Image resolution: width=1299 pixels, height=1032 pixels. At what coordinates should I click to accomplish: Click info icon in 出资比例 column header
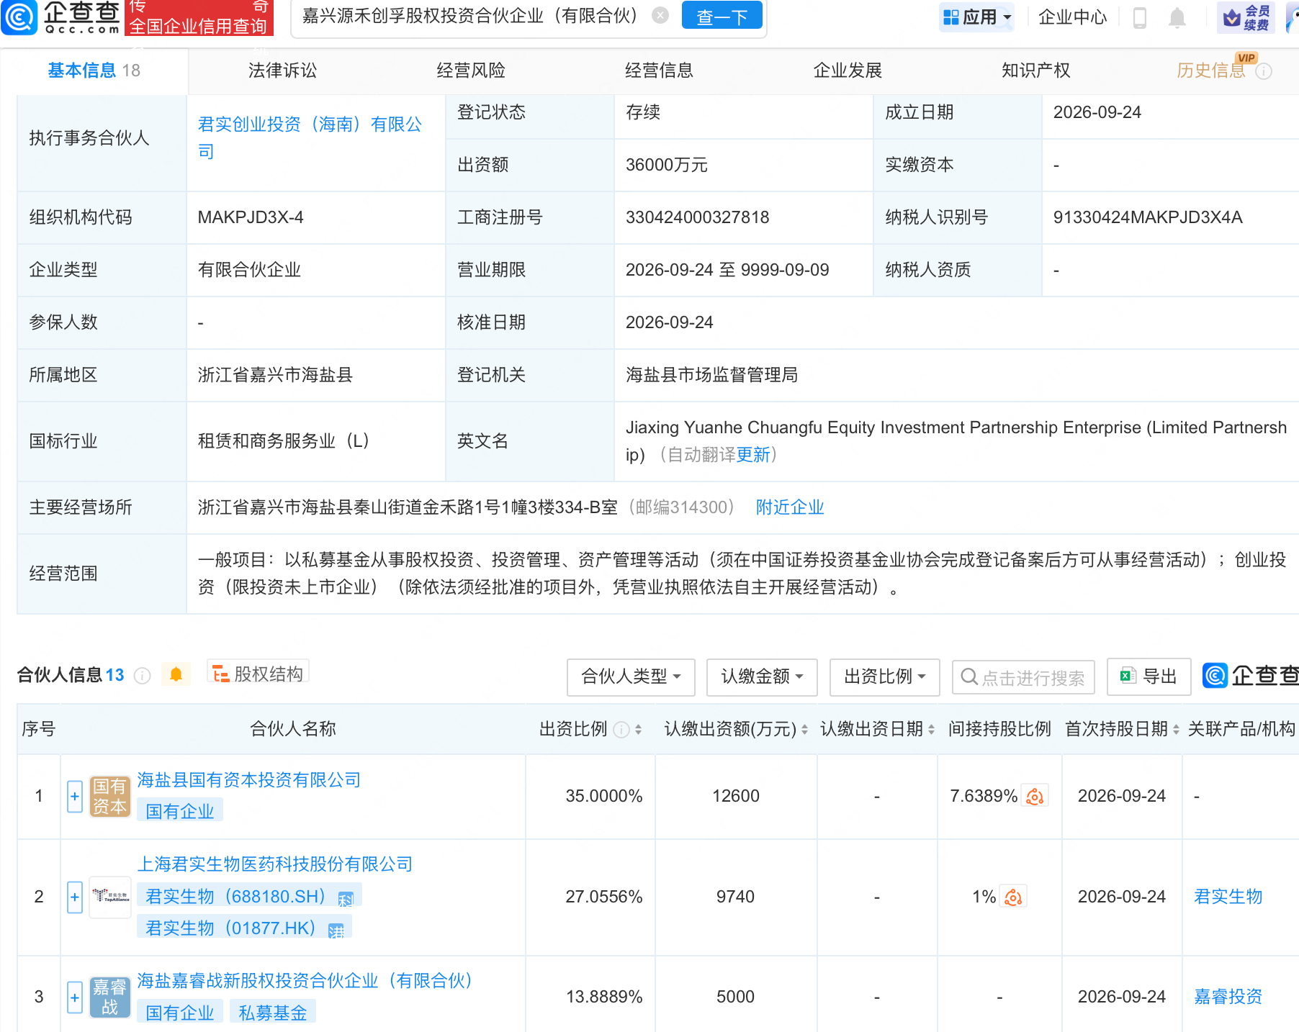click(x=621, y=730)
